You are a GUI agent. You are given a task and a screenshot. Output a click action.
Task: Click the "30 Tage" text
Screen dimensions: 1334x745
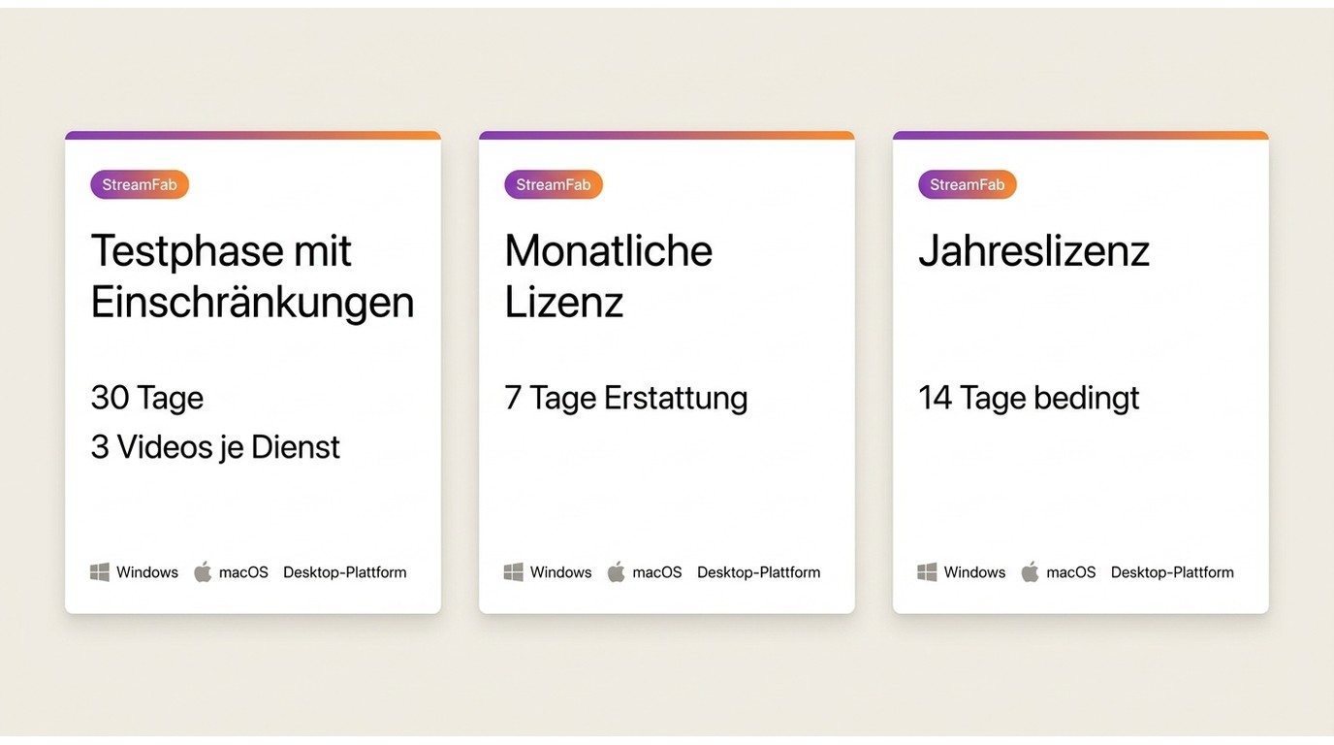[x=147, y=398]
